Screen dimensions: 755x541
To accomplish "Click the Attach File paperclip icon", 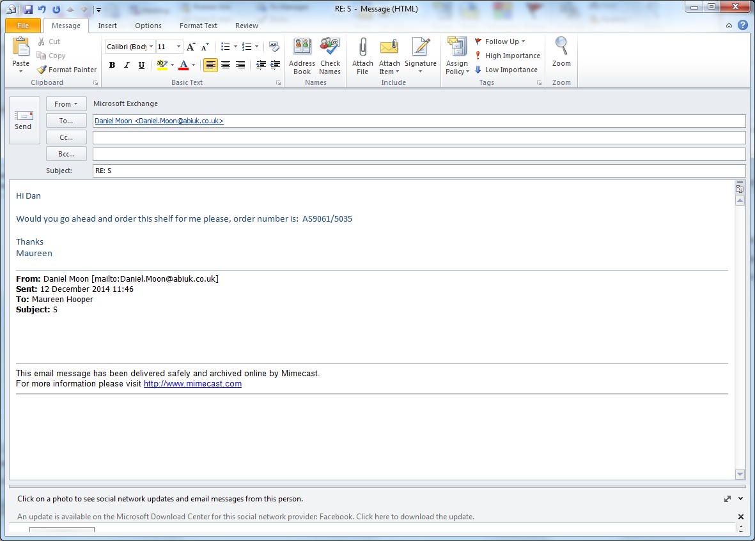I will (362, 48).
